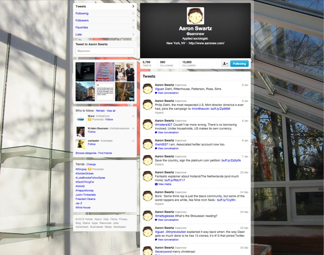Open Find friends link
This screenshot has height=255, width=324.
pyautogui.click(x=105, y=153)
